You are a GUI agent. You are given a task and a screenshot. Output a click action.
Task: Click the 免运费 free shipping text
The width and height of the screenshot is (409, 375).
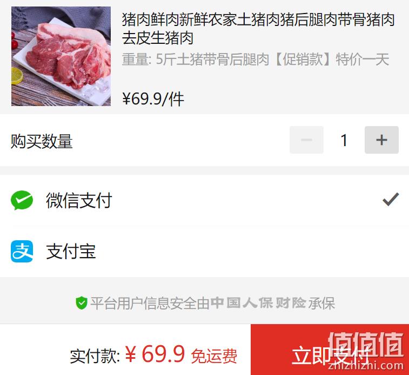[x=214, y=356]
